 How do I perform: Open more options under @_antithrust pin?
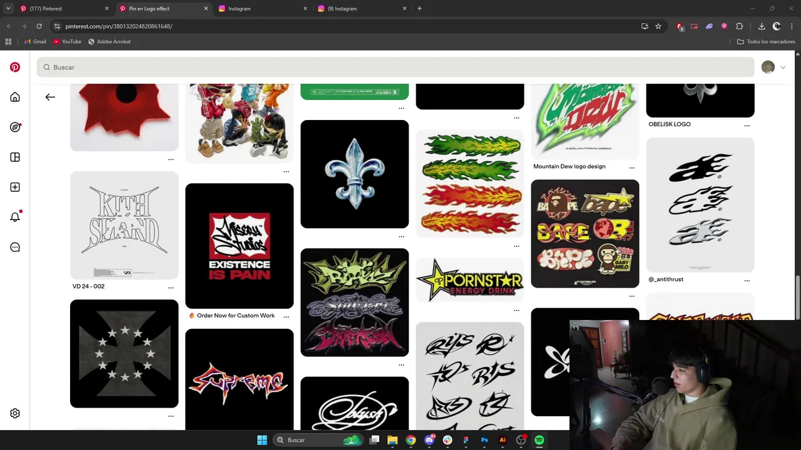pyautogui.click(x=747, y=281)
